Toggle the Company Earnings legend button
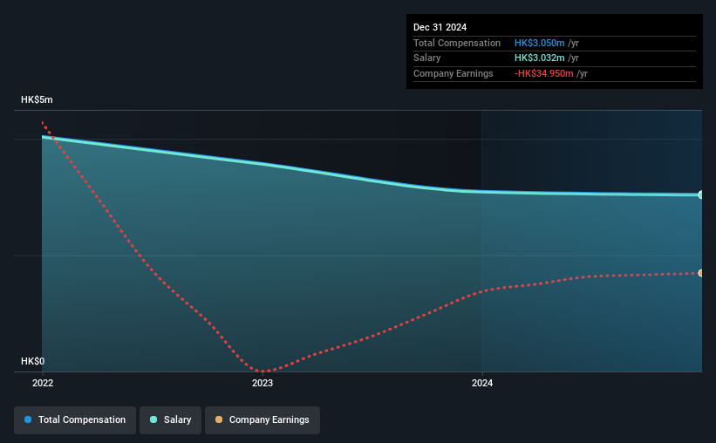This screenshot has width=716, height=443. 263,420
